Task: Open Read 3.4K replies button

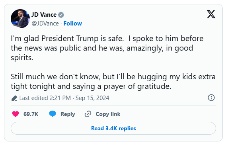Action: tap(113, 128)
